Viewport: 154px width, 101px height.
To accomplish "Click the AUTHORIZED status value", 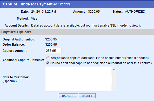I will [135, 12].
